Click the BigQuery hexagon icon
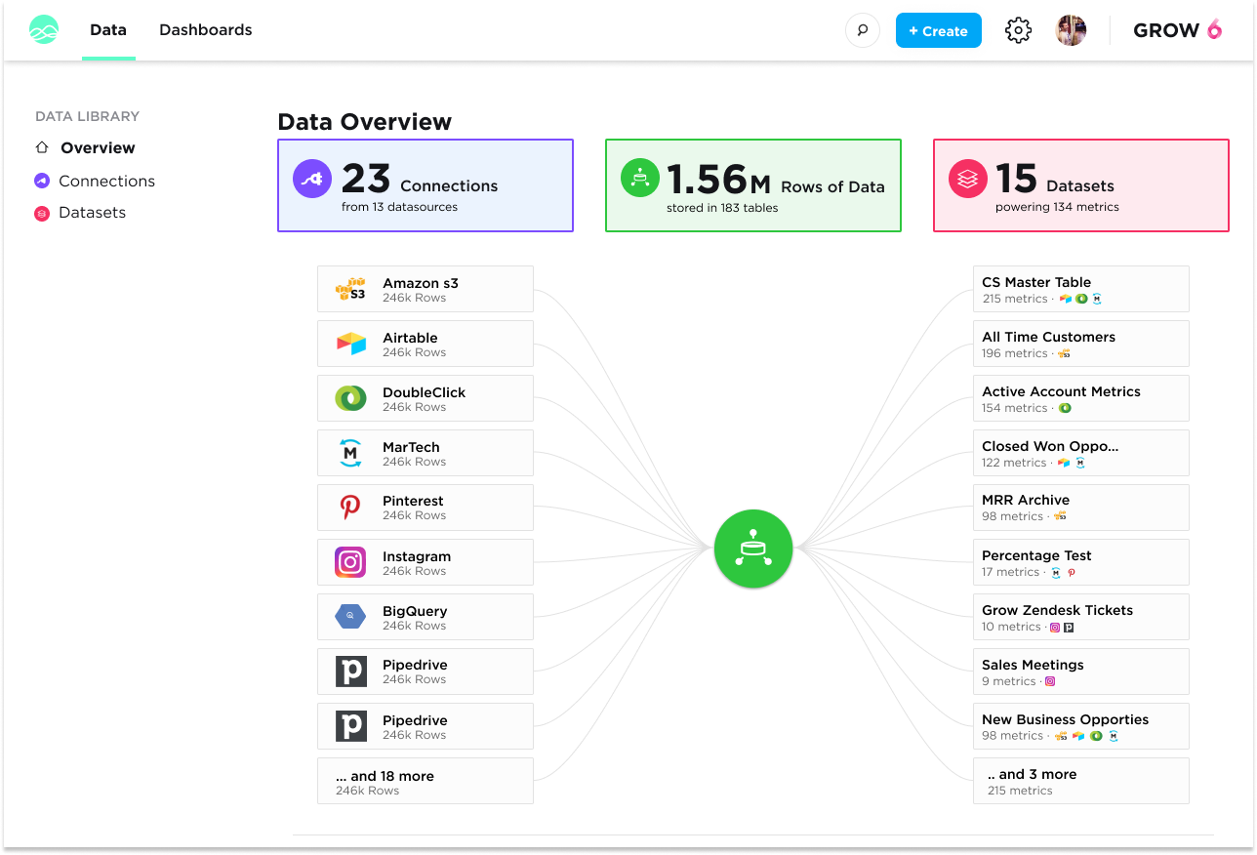1257x855 pixels. pyautogui.click(x=350, y=617)
